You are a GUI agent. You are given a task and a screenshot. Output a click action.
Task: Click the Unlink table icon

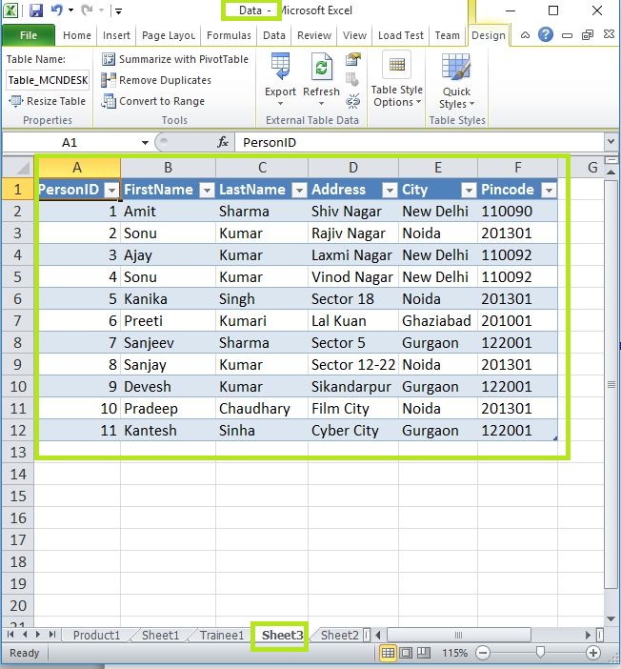pyautogui.click(x=352, y=102)
